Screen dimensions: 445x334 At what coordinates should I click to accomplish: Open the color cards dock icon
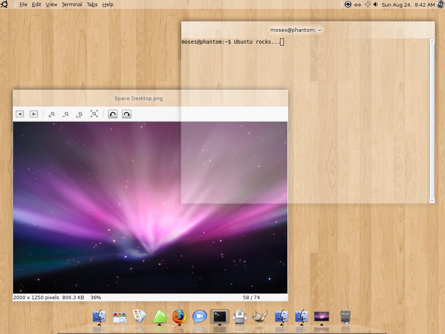pyautogui.click(x=139, y=316)
